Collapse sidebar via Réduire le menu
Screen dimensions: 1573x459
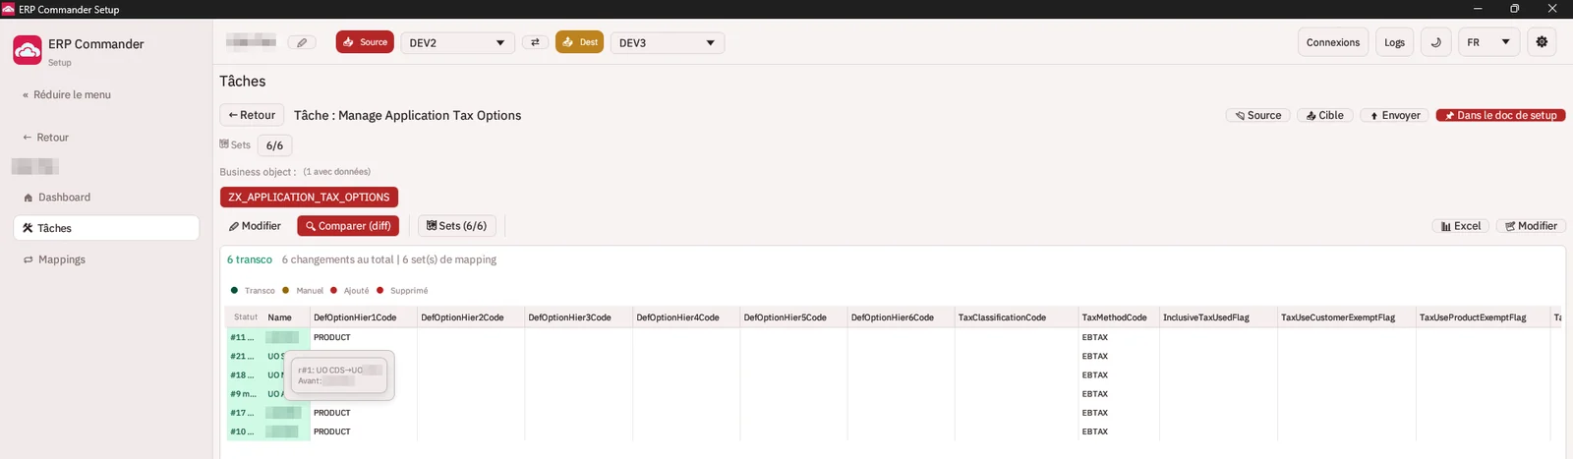(67, 95)
